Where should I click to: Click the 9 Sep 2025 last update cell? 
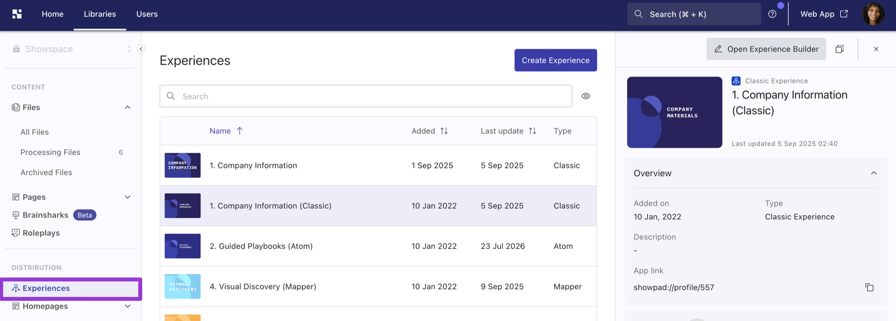coord(502,286)
